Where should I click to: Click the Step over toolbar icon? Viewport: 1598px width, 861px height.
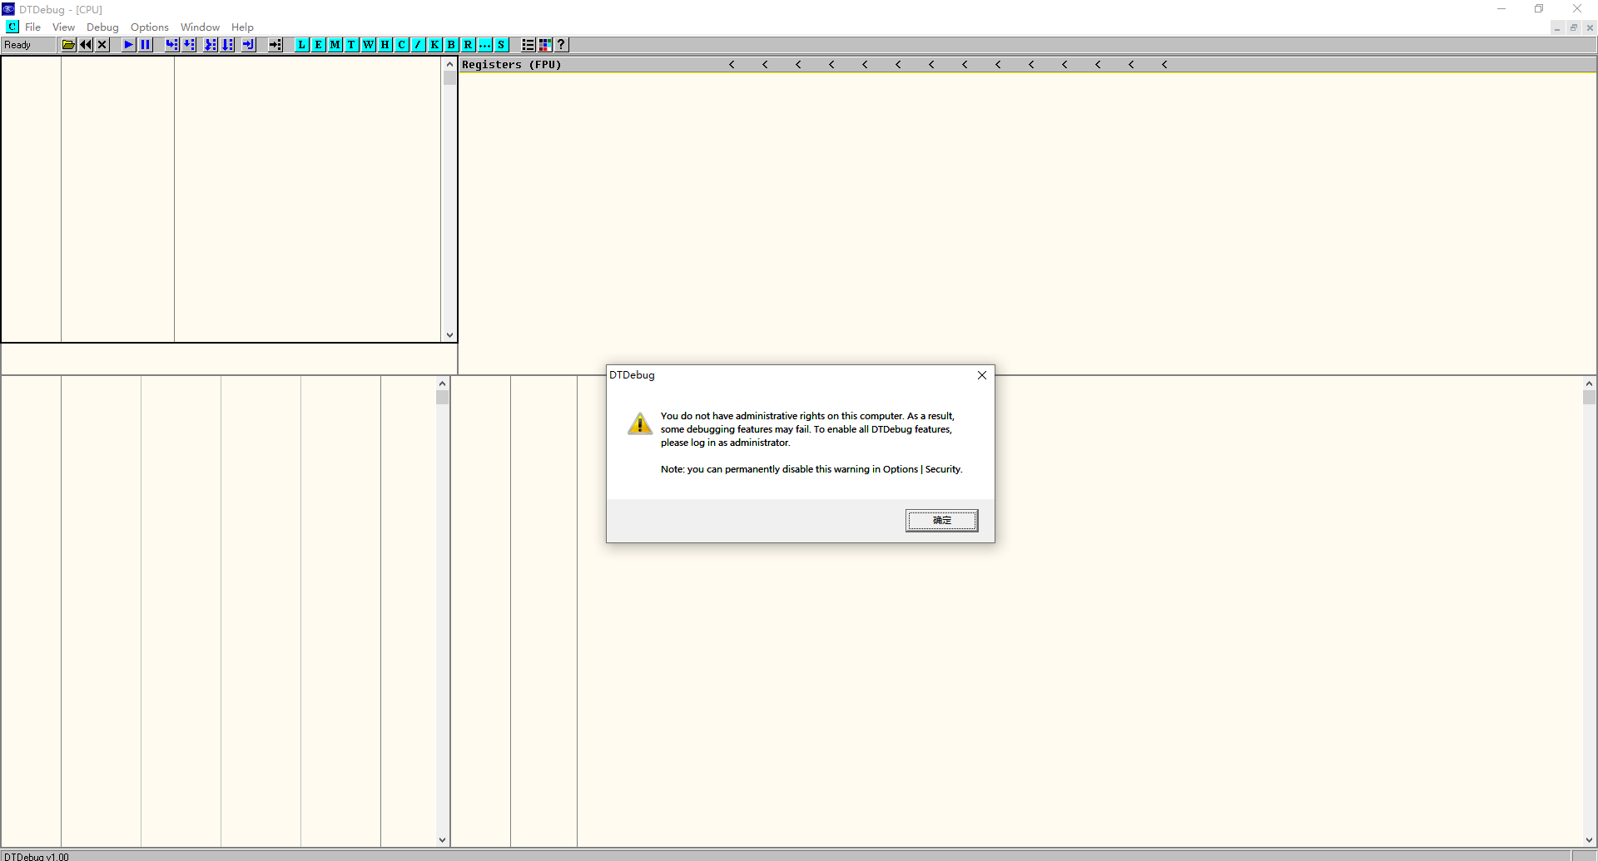[x=190, y=45]
